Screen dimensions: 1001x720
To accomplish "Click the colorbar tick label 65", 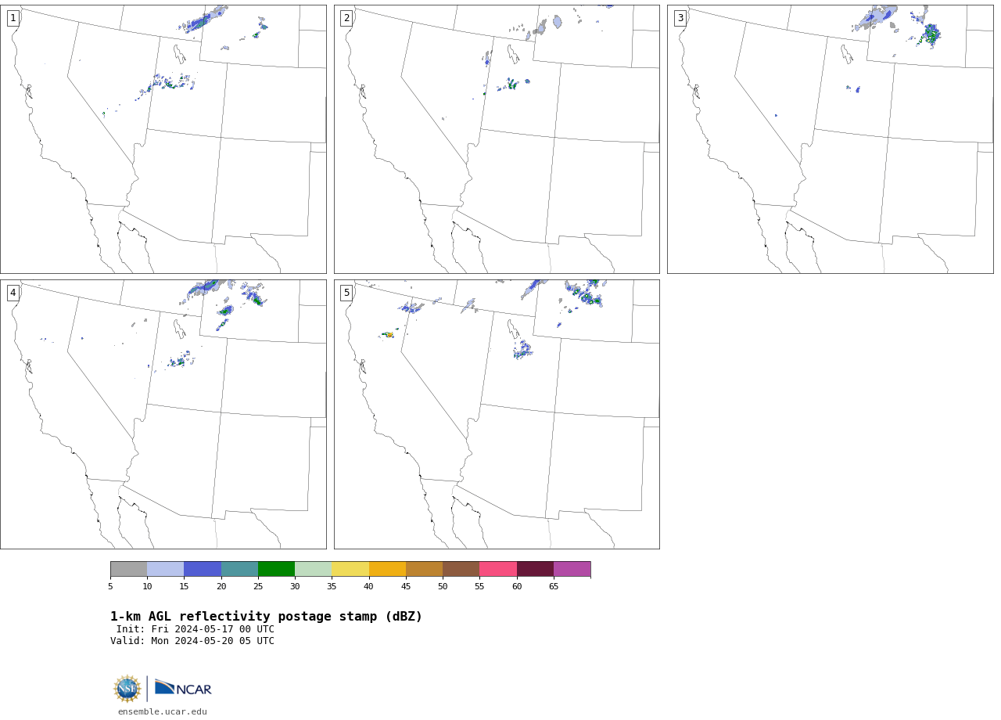I will click(x=554, y=586).
